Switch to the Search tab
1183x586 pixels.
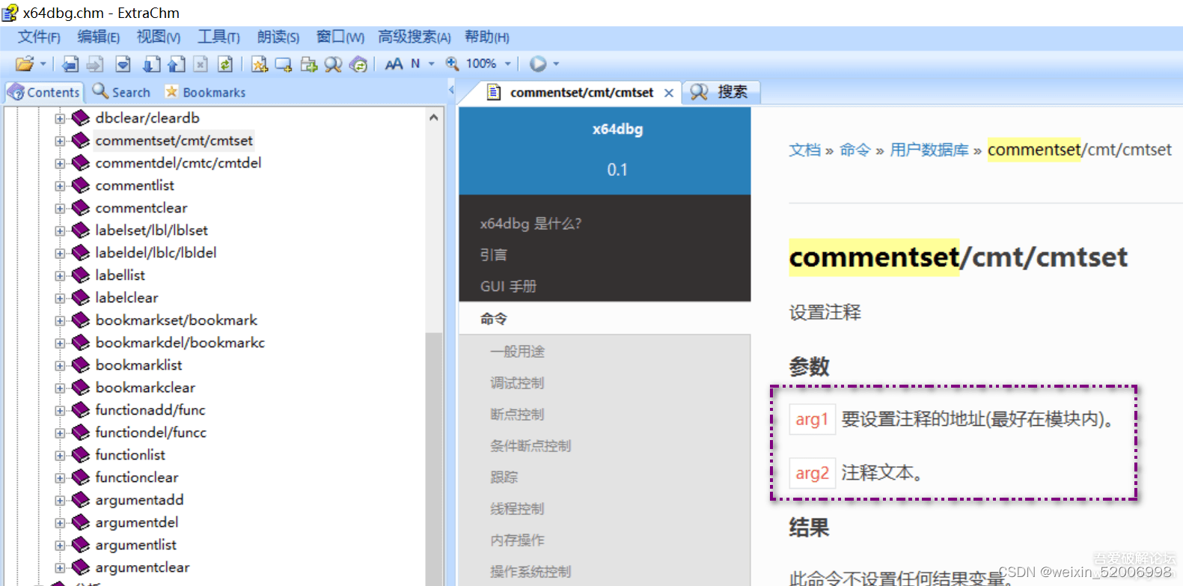click(x=121, y=92)
